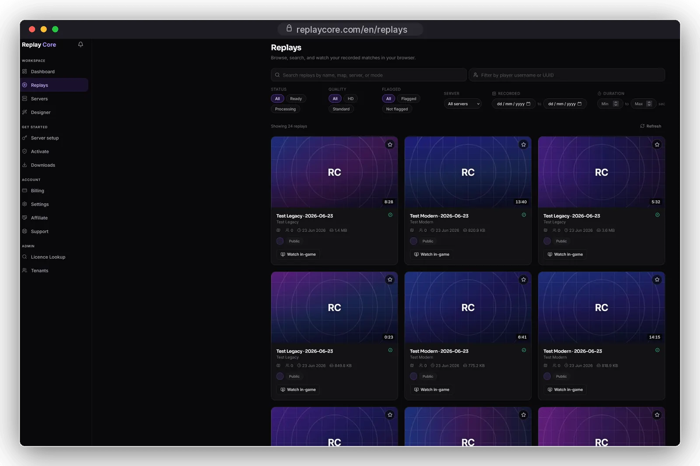Go to Replays in the sidebar
700x466 pixels.
click(54, 85)
